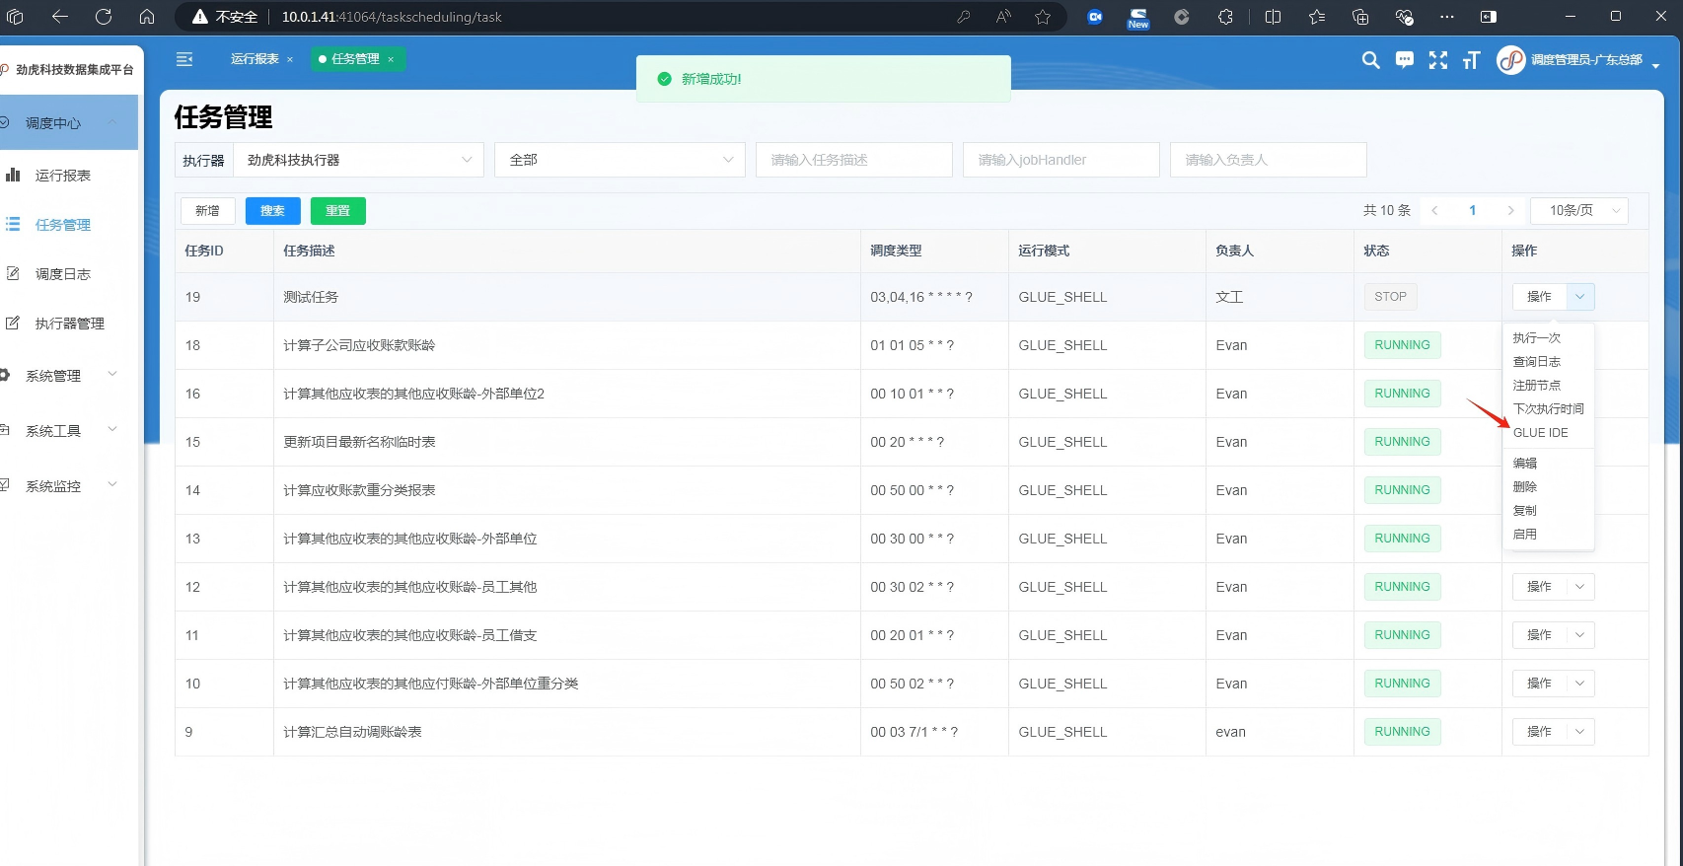Click the font size adjustment icon

point(1471,60)
